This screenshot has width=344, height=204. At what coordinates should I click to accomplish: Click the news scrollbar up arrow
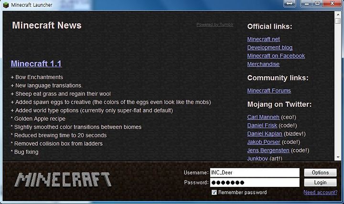338,15
